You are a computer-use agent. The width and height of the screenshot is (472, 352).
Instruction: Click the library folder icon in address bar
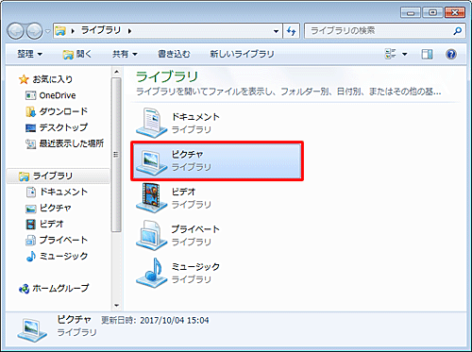point(60,31)
